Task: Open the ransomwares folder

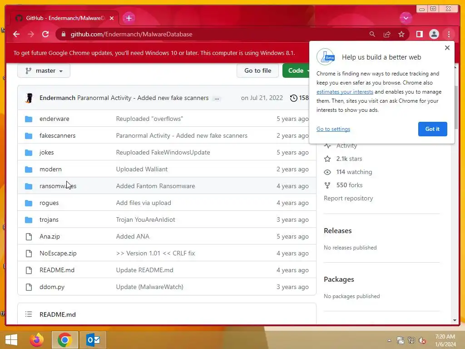Action: [x=58, y=186]
